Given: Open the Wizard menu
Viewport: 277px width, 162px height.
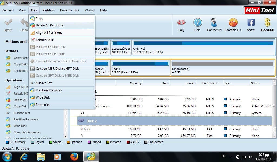Looking at the screenshot, I should coord(90,10).
